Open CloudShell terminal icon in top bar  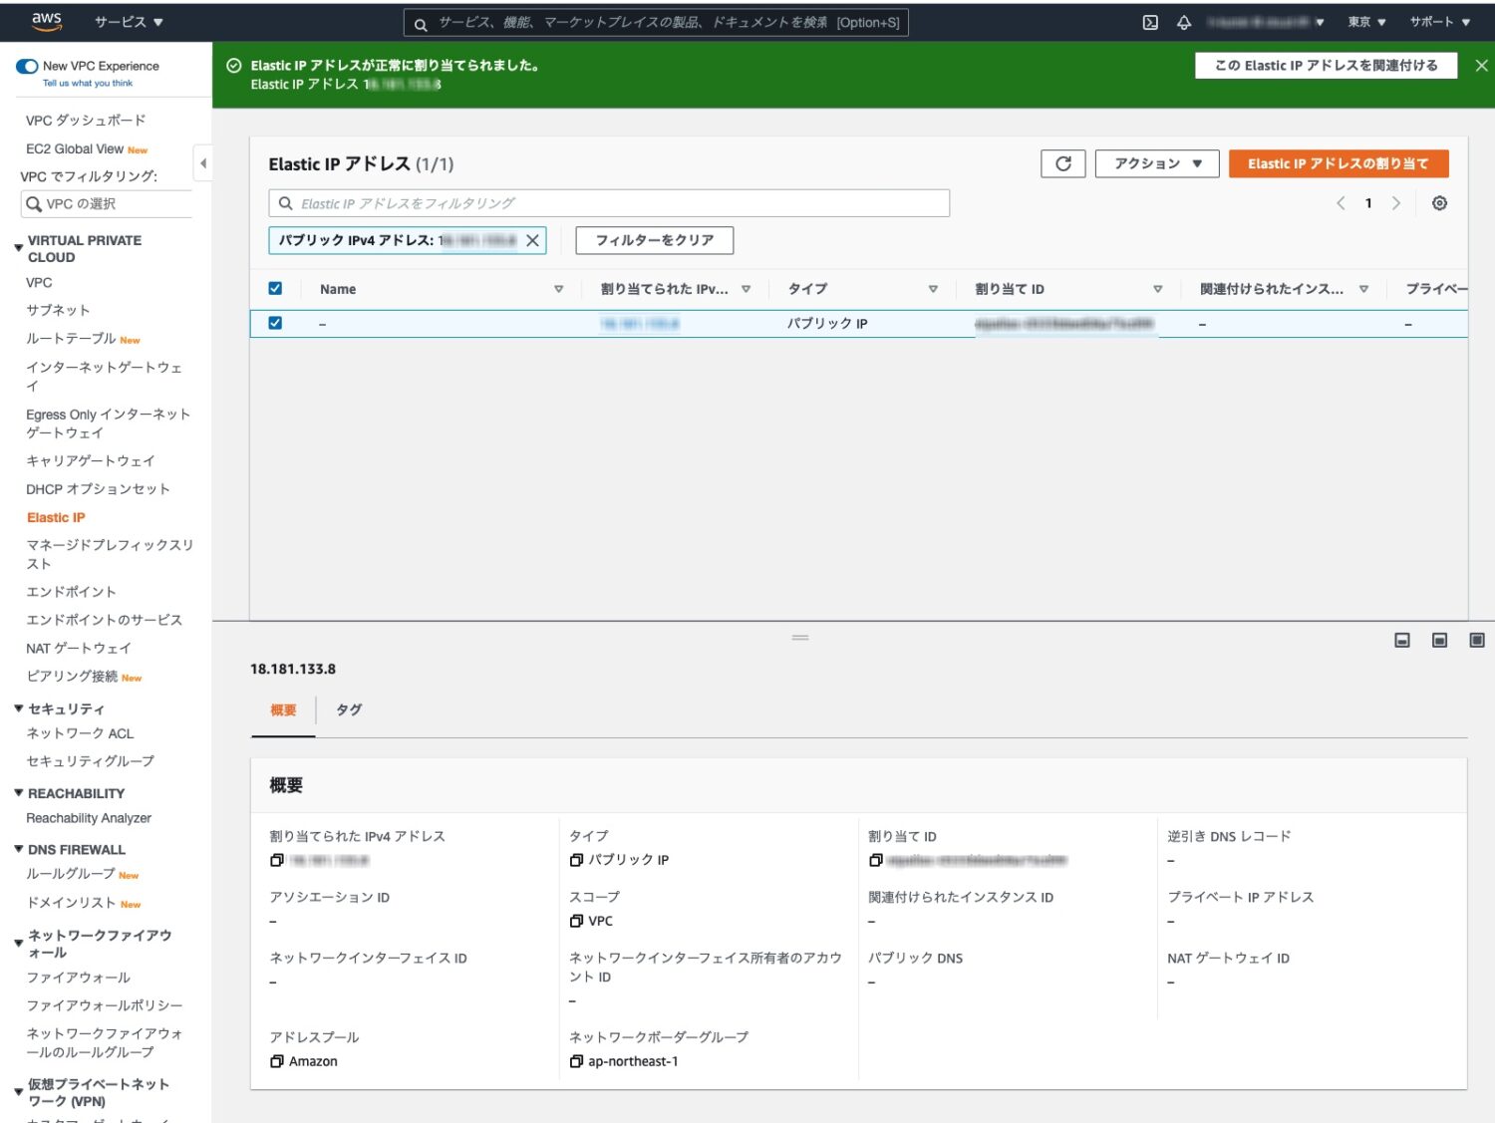[1150, 22]
